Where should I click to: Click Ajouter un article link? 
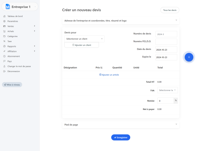point(109,75)
